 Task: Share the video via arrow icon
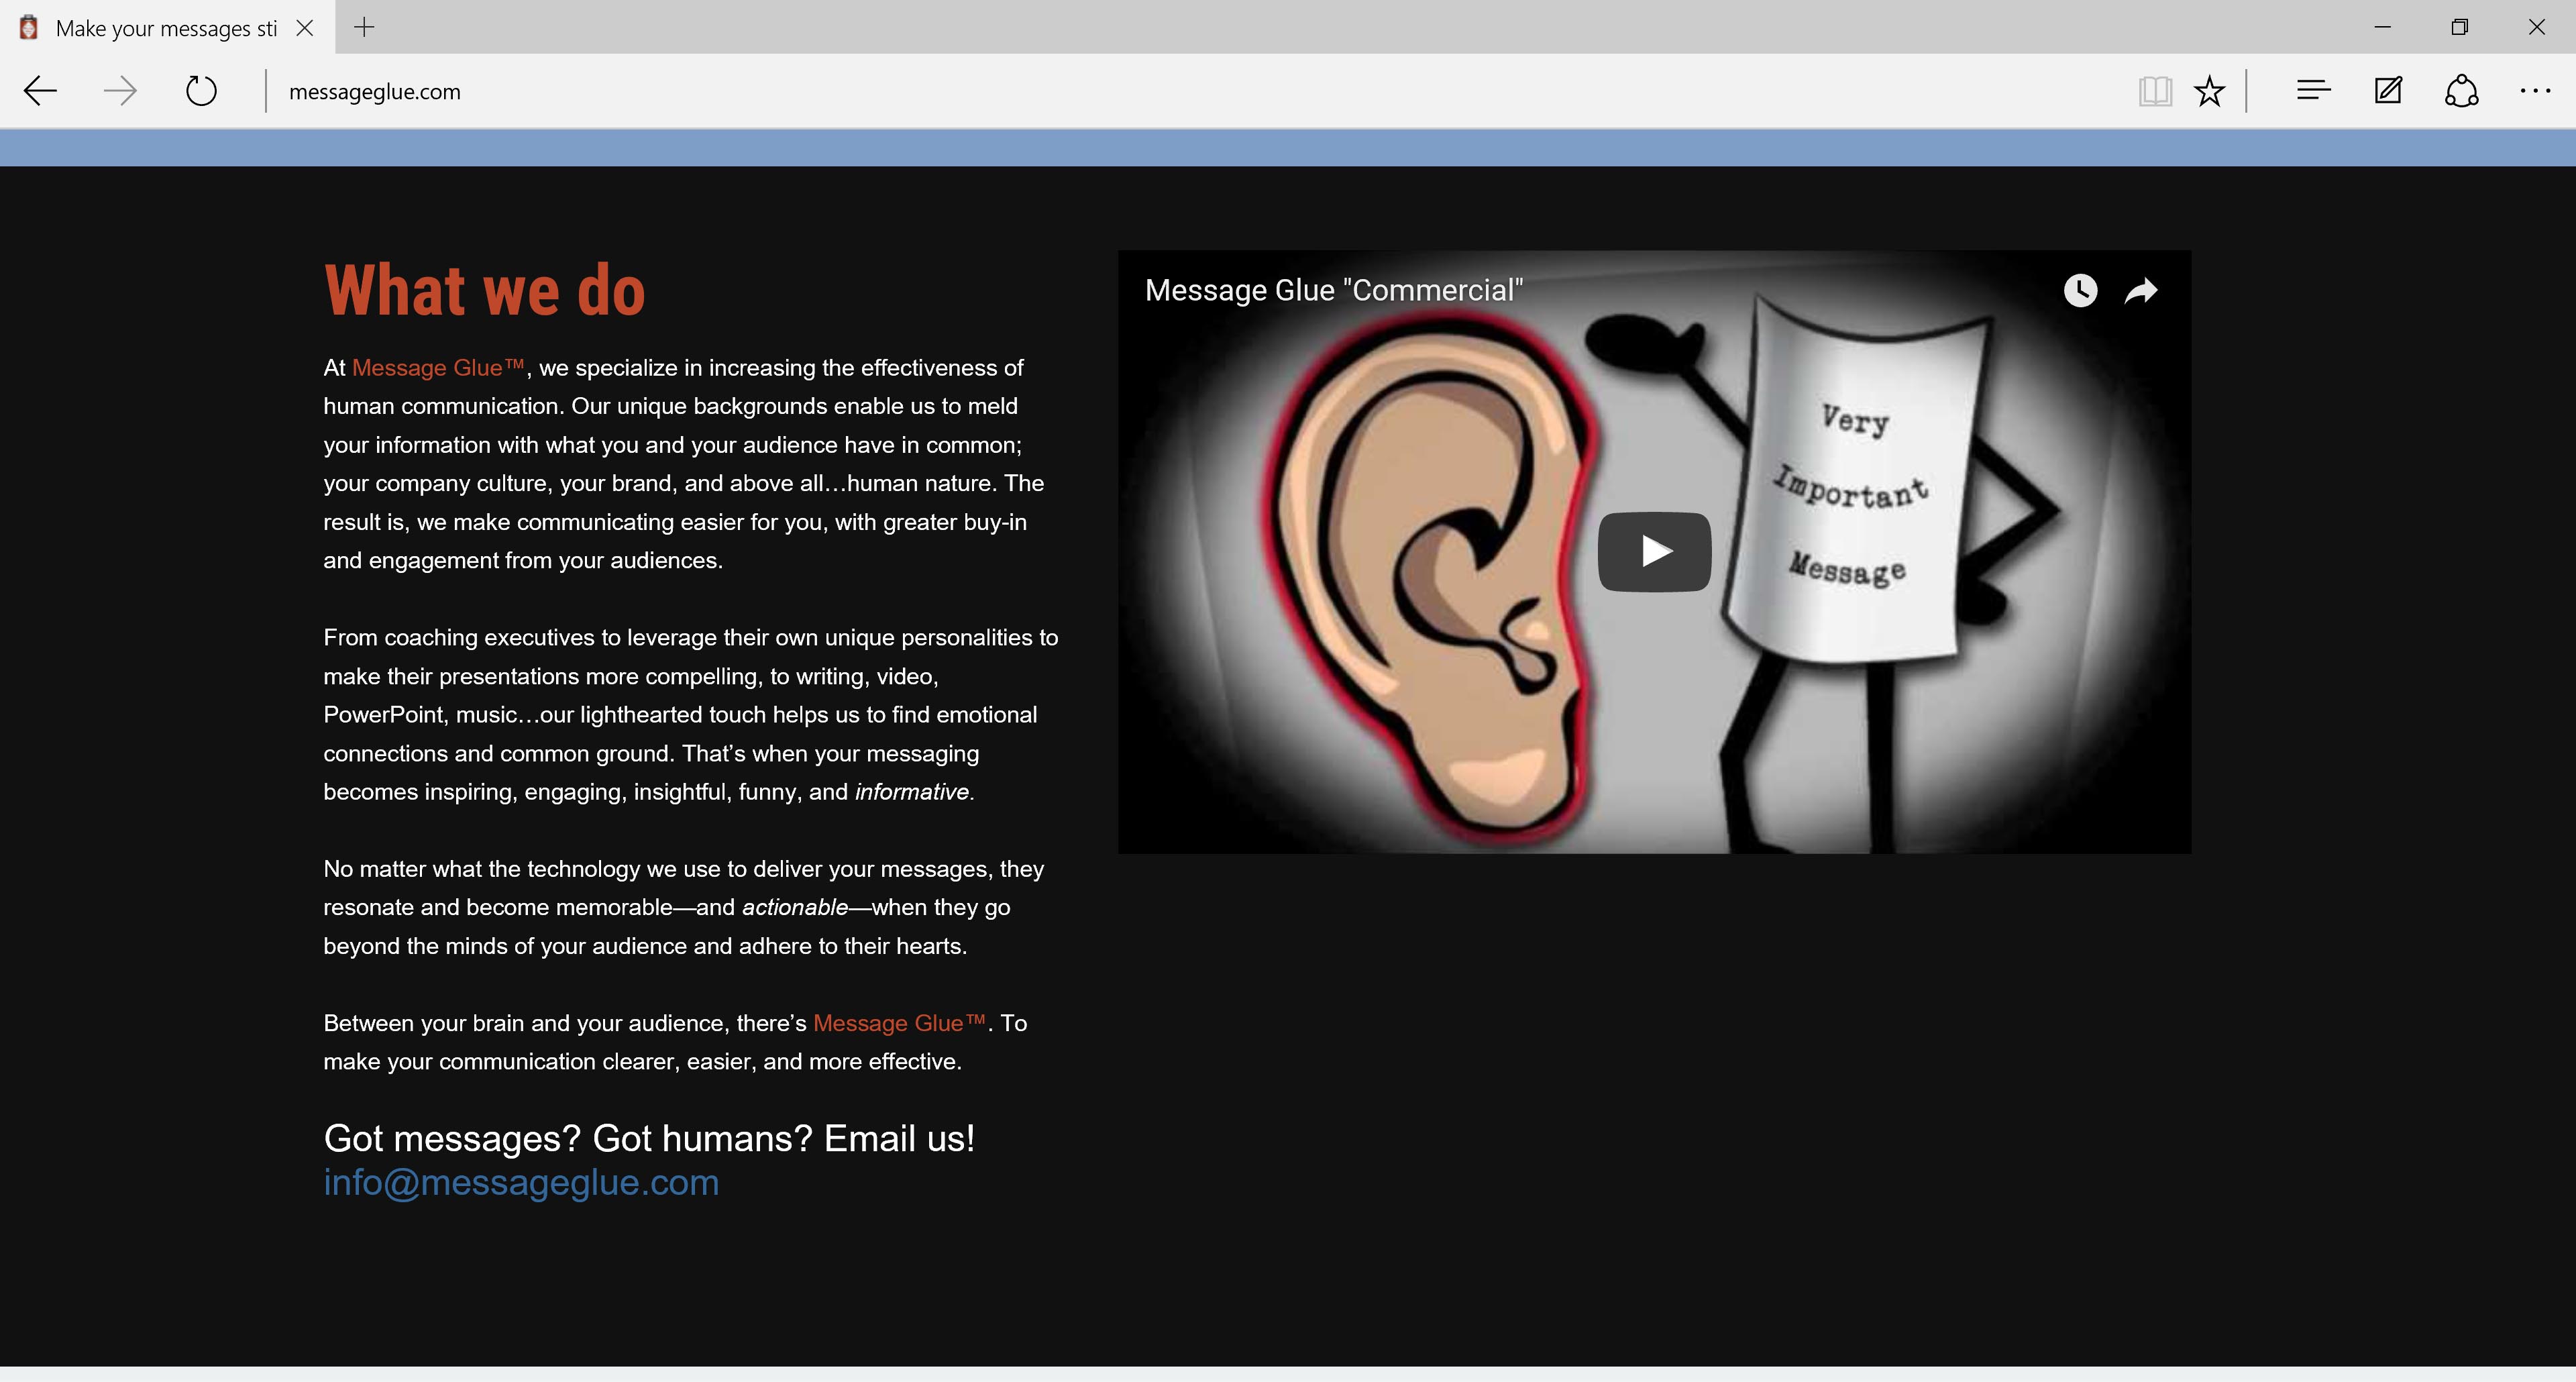[2141, 290]
